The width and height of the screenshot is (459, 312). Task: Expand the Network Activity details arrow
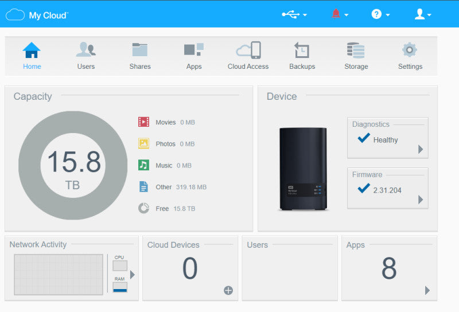pos(133,275)
